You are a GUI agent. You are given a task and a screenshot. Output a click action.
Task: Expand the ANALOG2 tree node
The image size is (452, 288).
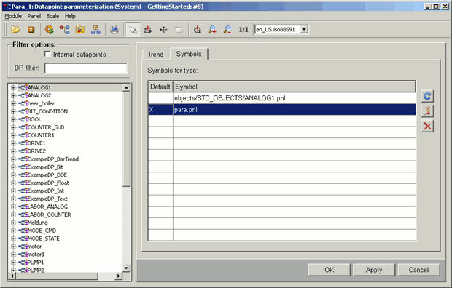(x=13, y=95)
